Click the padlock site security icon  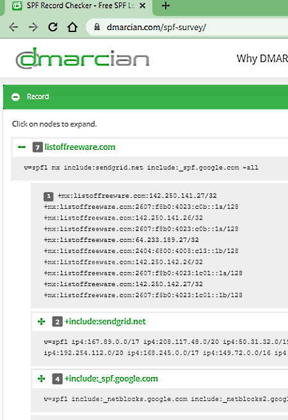tap(97, 27)
